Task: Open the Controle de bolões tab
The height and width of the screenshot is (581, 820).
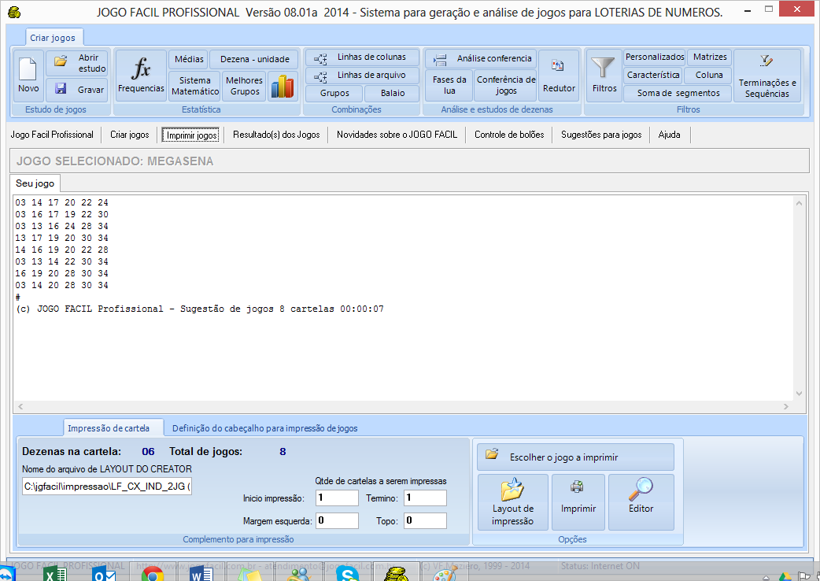Action: coord(508,135)
